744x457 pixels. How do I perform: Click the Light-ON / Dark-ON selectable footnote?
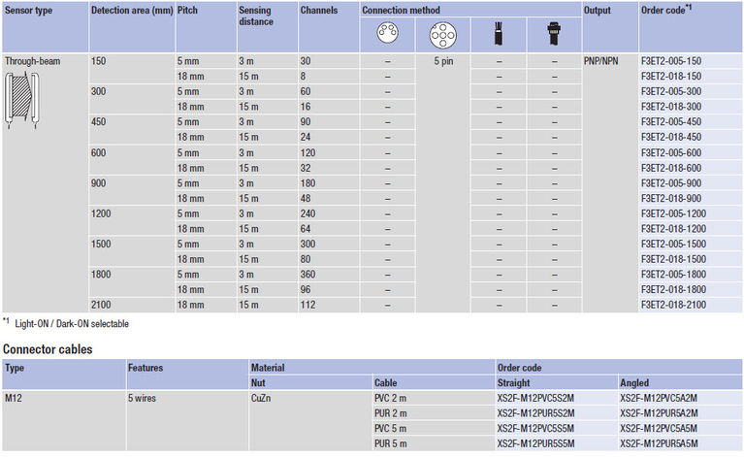pos(70,323)
